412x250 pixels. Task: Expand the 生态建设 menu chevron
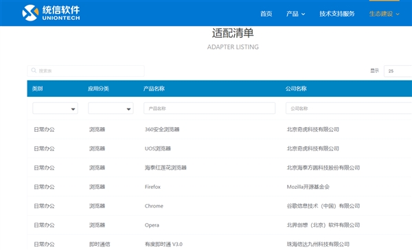pos(398,14)
